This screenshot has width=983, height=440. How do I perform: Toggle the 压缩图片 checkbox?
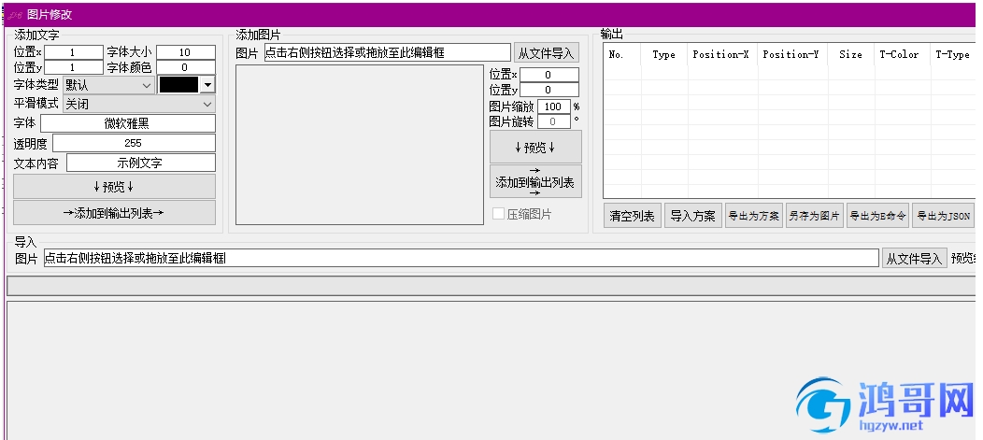(x=498, y=214)
